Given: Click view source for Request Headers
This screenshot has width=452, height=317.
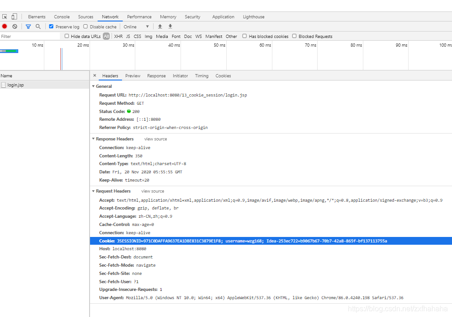Looking at the screenshot, I should (x=153, y=191).
